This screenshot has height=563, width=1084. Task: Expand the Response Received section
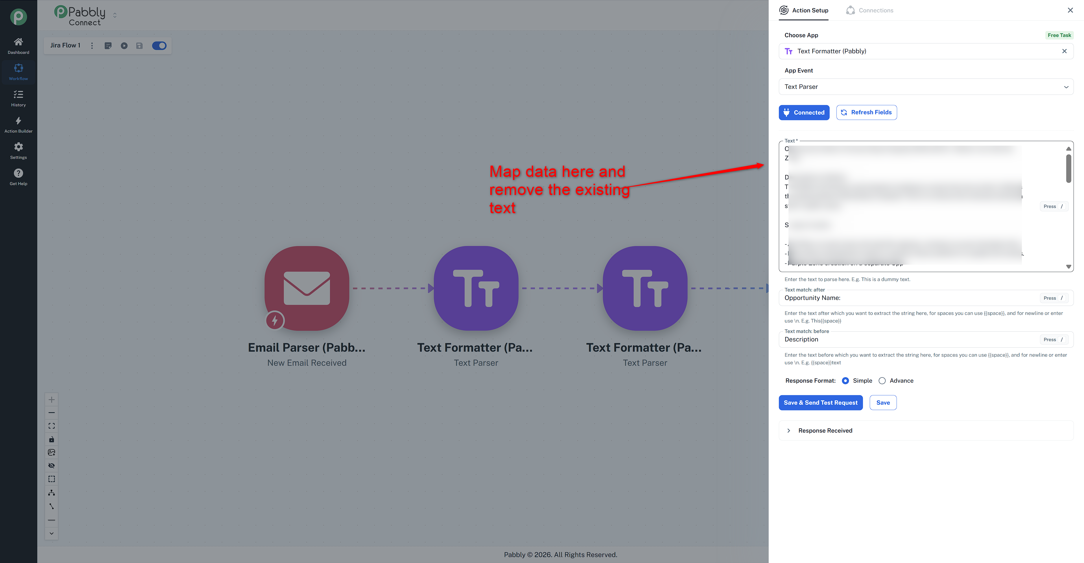click(x=926, y=430)
